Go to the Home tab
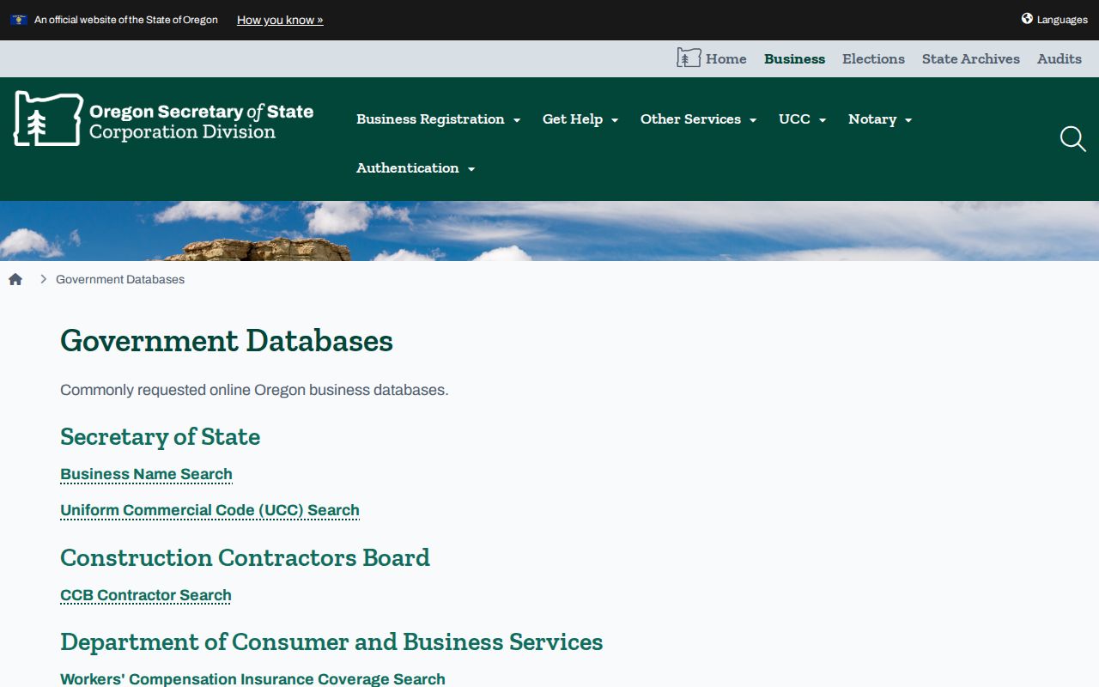The height and width of the screenshot is (687, 1099). point(726,59)
